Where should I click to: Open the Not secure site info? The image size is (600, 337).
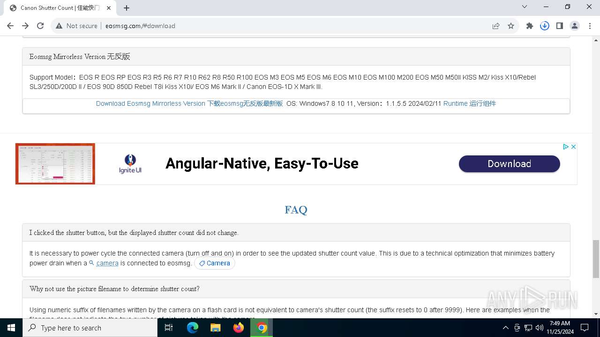[76, 26]
